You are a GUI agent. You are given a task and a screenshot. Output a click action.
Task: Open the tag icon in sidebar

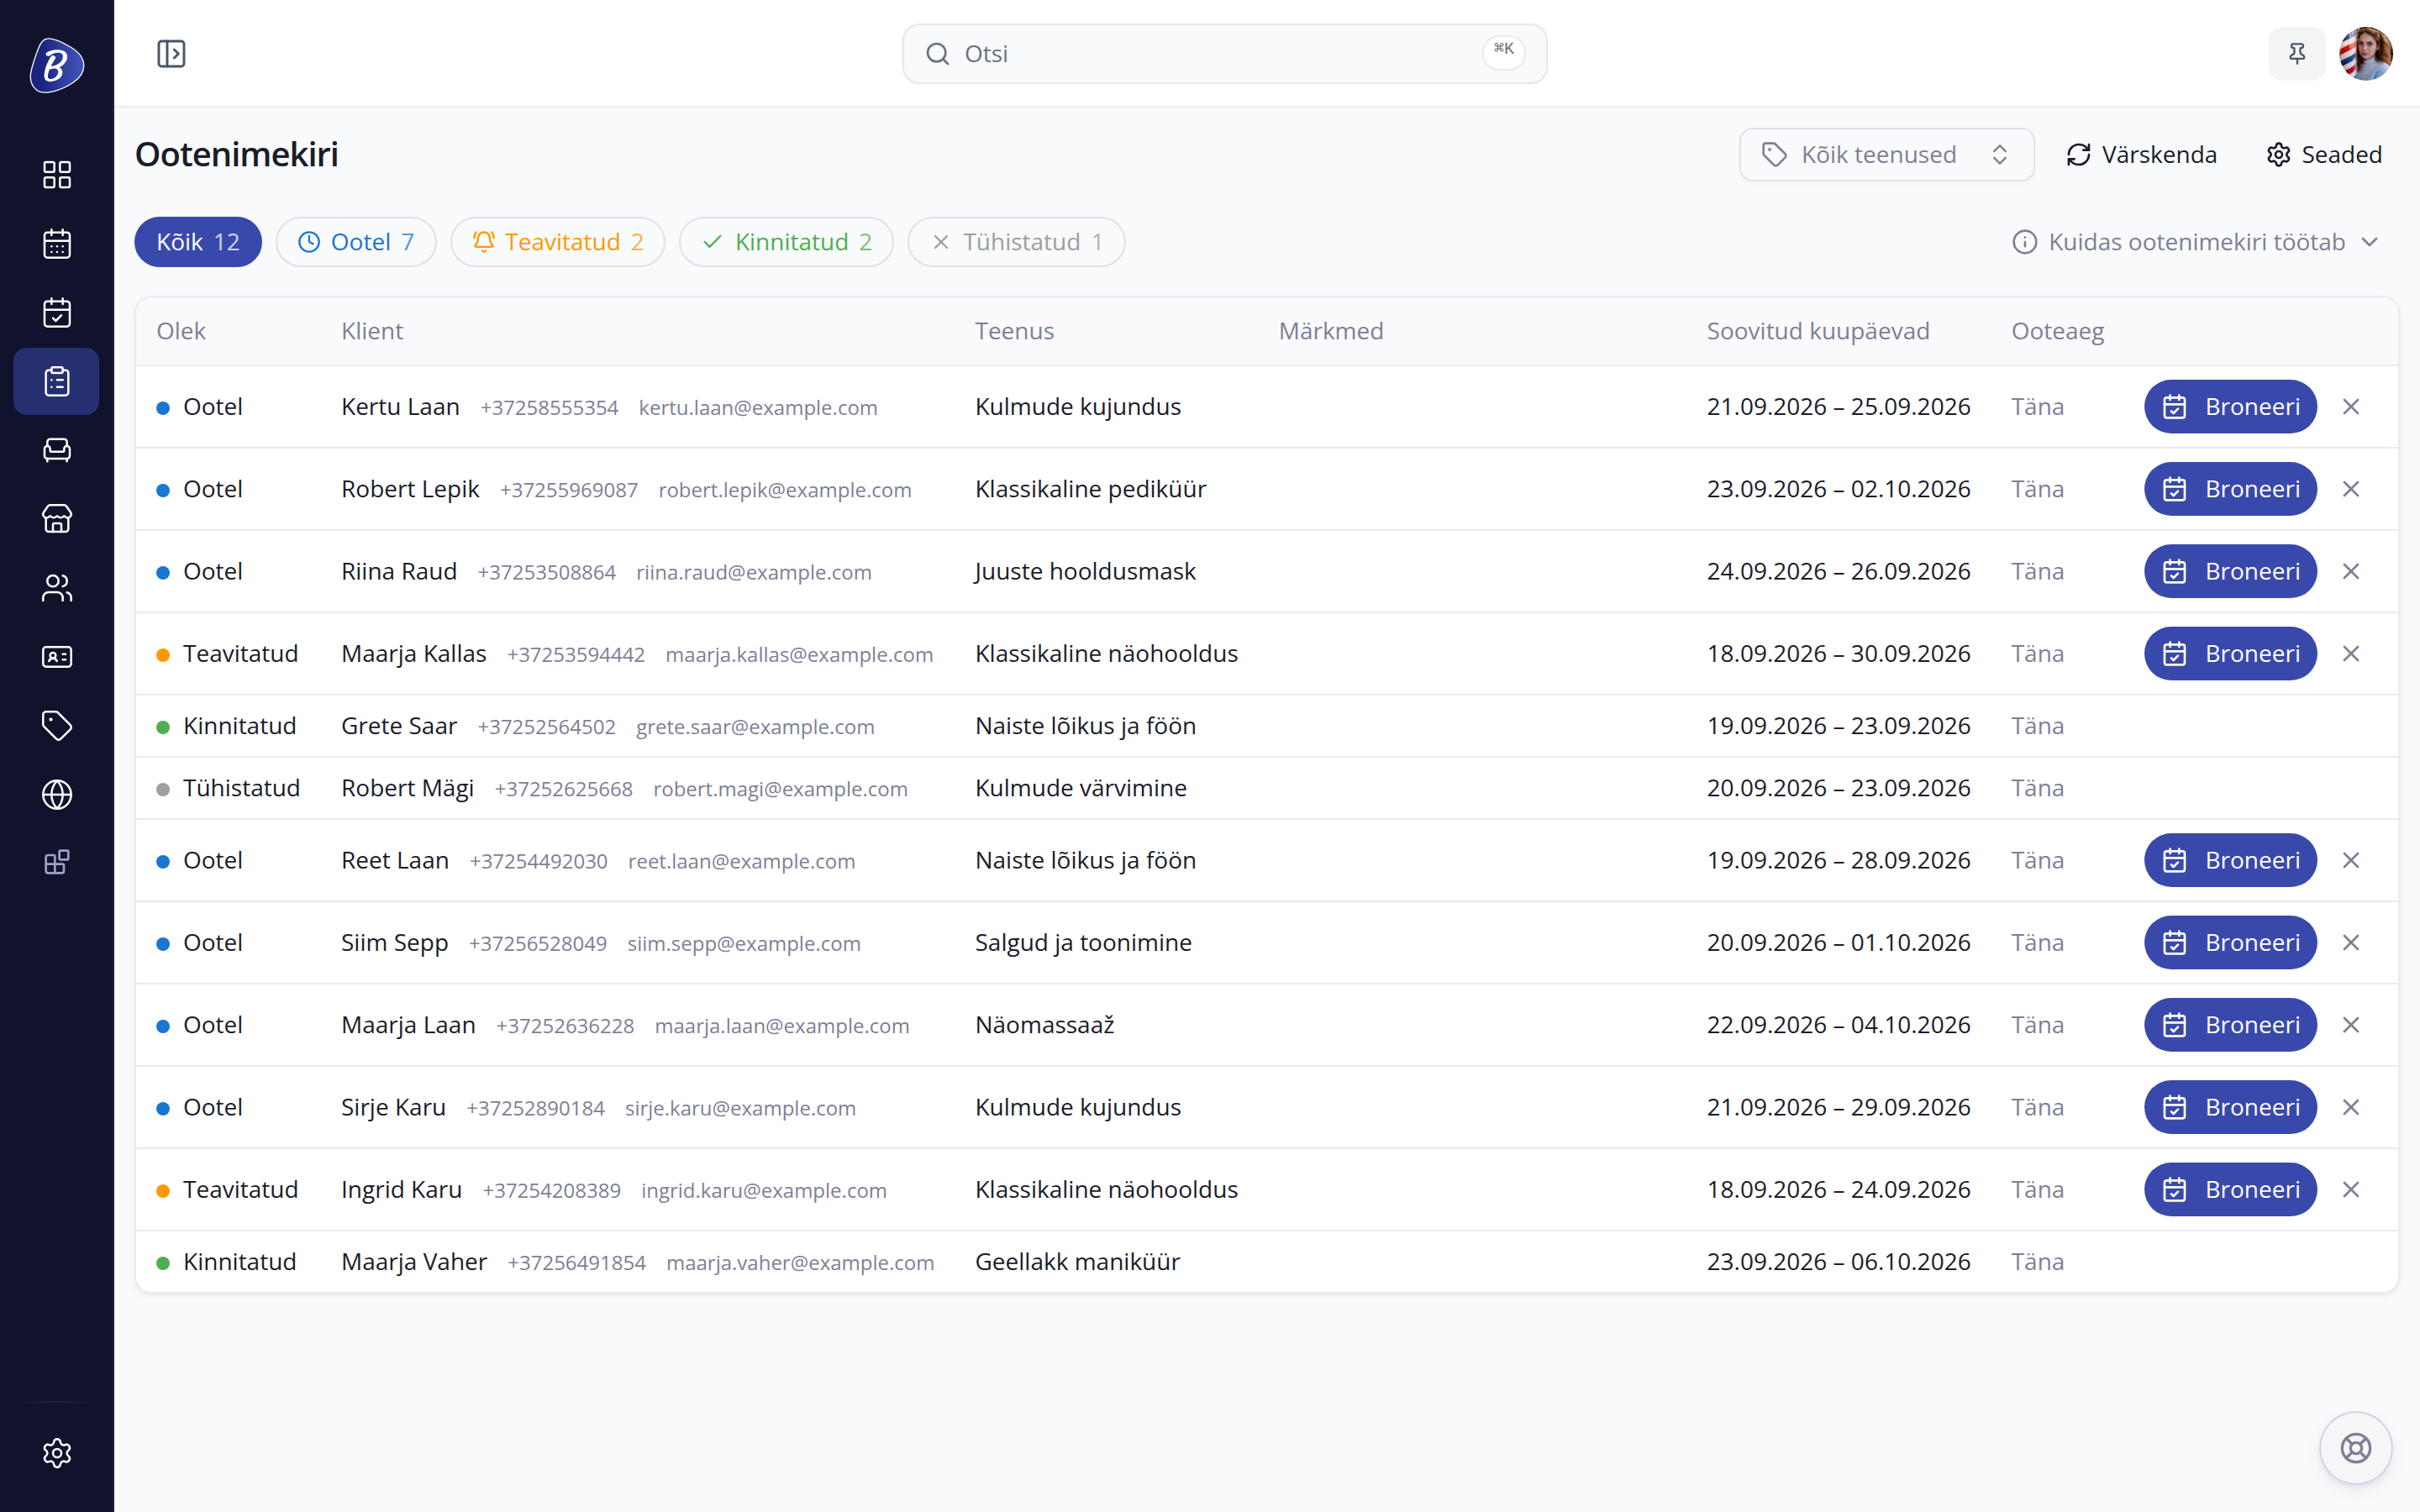[57, 725]
